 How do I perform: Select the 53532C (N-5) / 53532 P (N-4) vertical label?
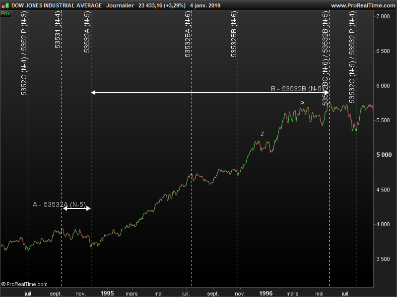coord(352,57)
